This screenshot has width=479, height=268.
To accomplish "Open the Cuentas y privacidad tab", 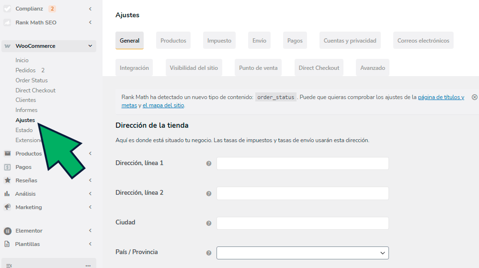I will point(350,40).
